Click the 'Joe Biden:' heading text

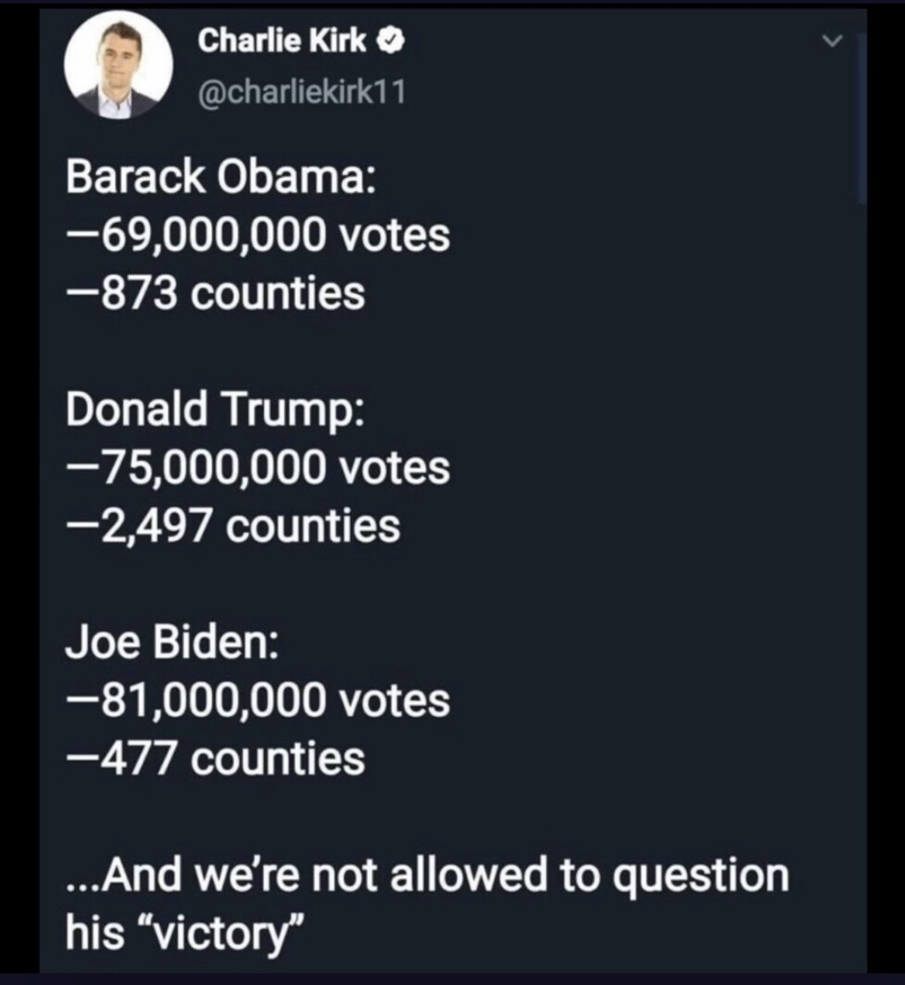(173, 642)
